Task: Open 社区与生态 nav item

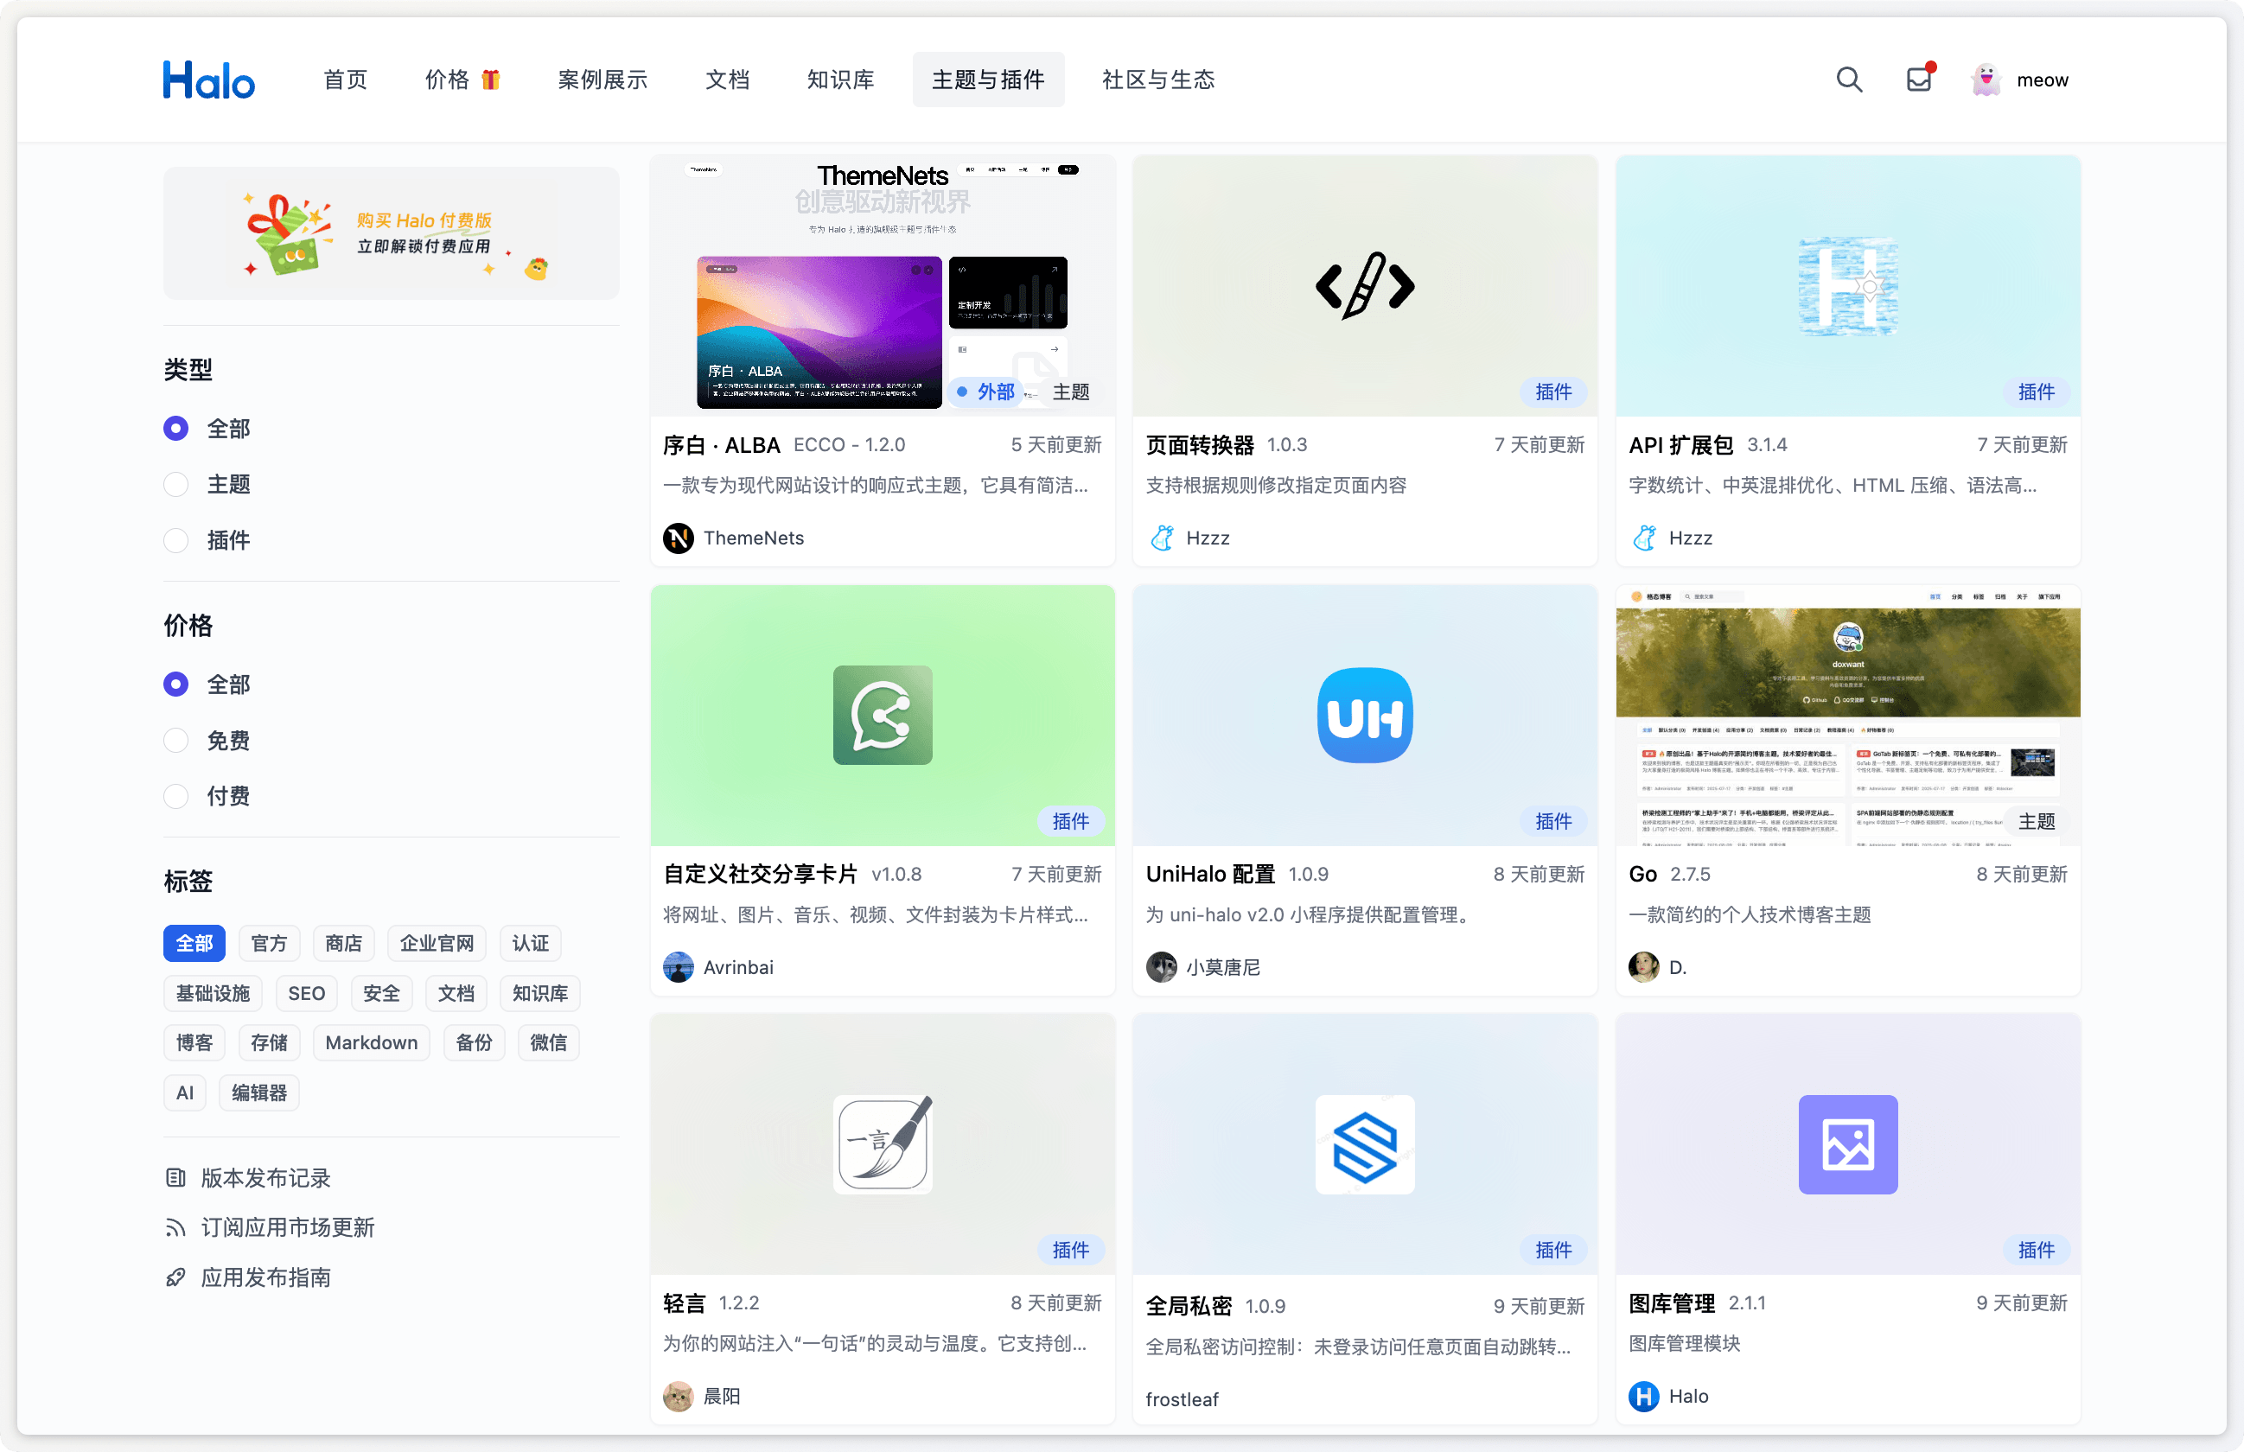Action: [1157, 80]
